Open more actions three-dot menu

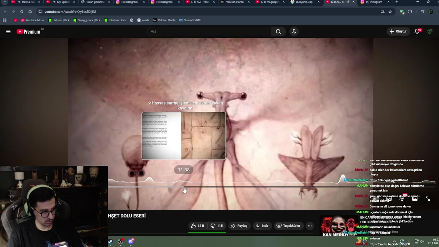tap(310, 226)
